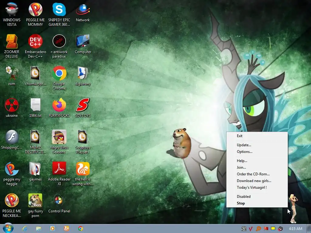This screenshot has width=311, height=233.
Task: Launch Internet Explorer from the taskbar
Action: click(25, 229)
